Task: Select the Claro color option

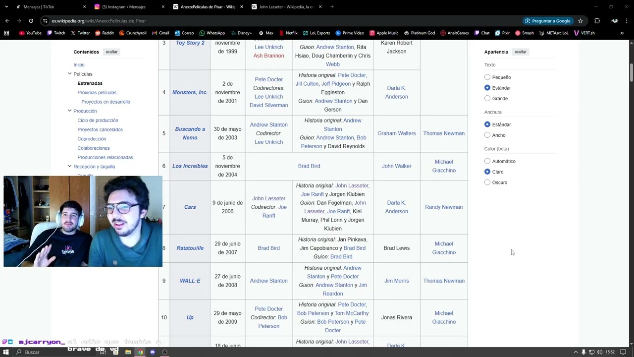Action: pos(487,172)
